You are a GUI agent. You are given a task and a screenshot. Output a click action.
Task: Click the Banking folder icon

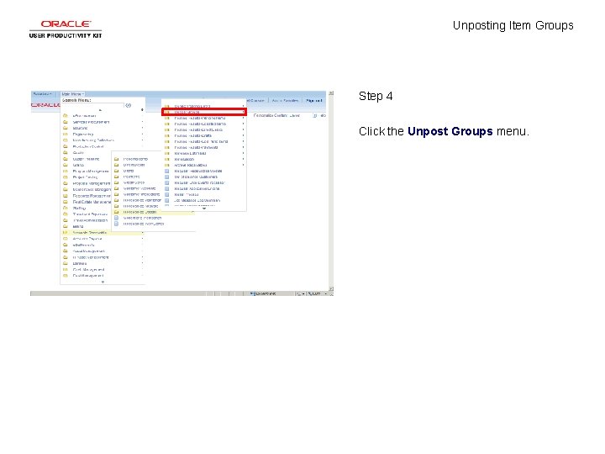point(66,263)
